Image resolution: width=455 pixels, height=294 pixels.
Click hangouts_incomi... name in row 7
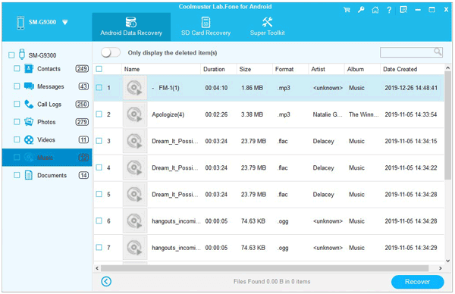pos(176,248)
